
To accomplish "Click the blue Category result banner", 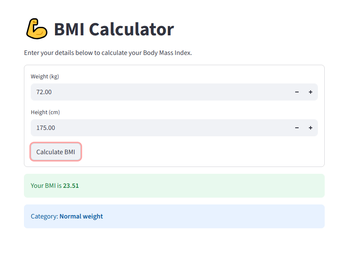I will coord(174,216).
